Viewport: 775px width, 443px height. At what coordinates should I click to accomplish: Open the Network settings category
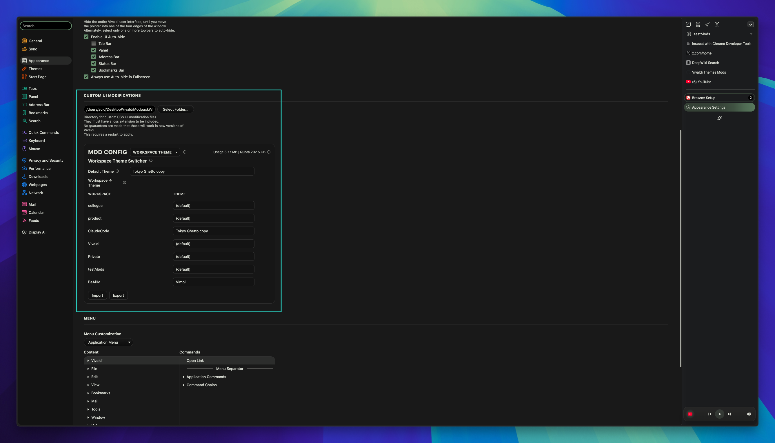point(46,193)
